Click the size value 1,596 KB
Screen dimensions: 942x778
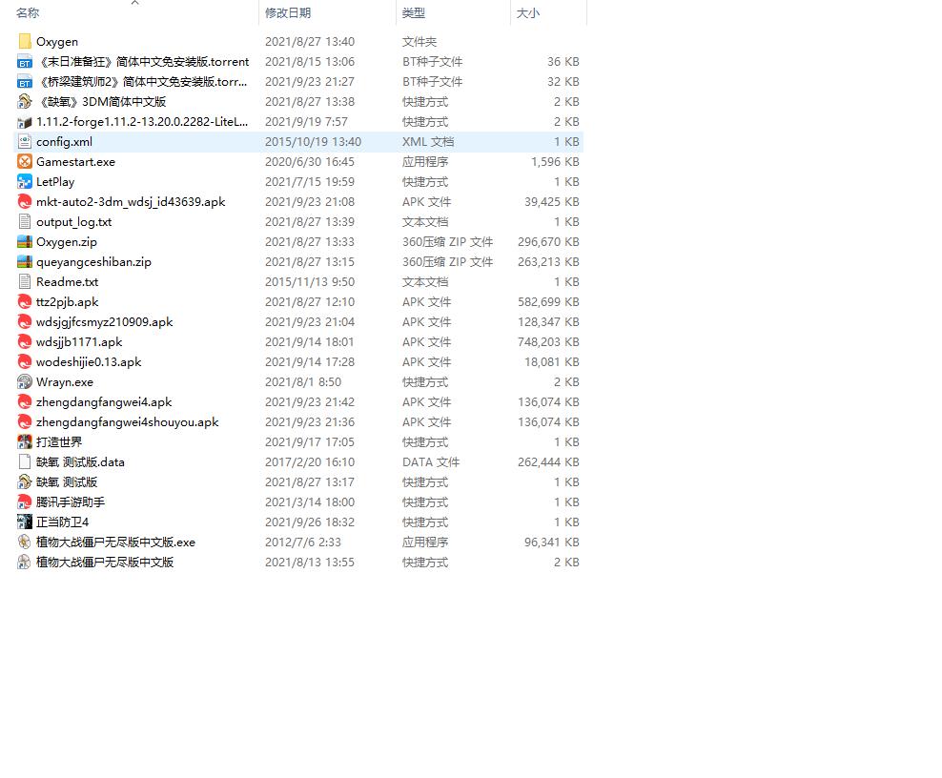click(x=555, y=162)
